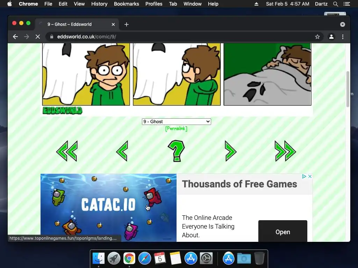
Task: Open the Help menu
Action: pos(213,4)
